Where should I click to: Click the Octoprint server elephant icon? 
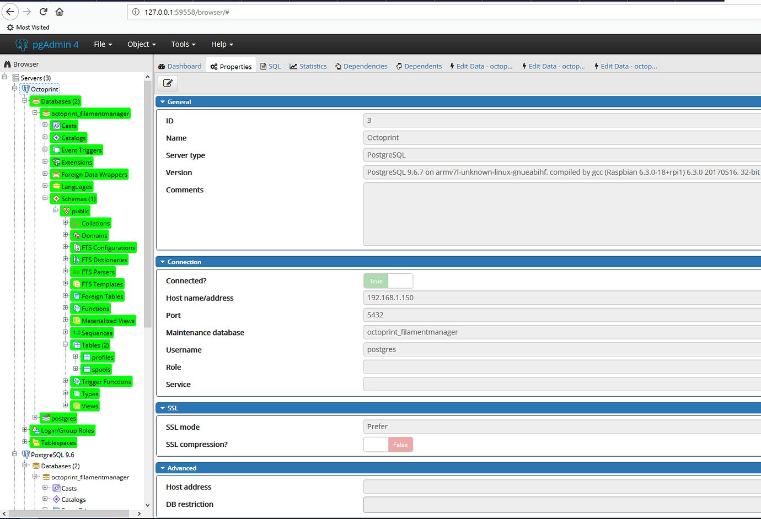tap(25, 89)
